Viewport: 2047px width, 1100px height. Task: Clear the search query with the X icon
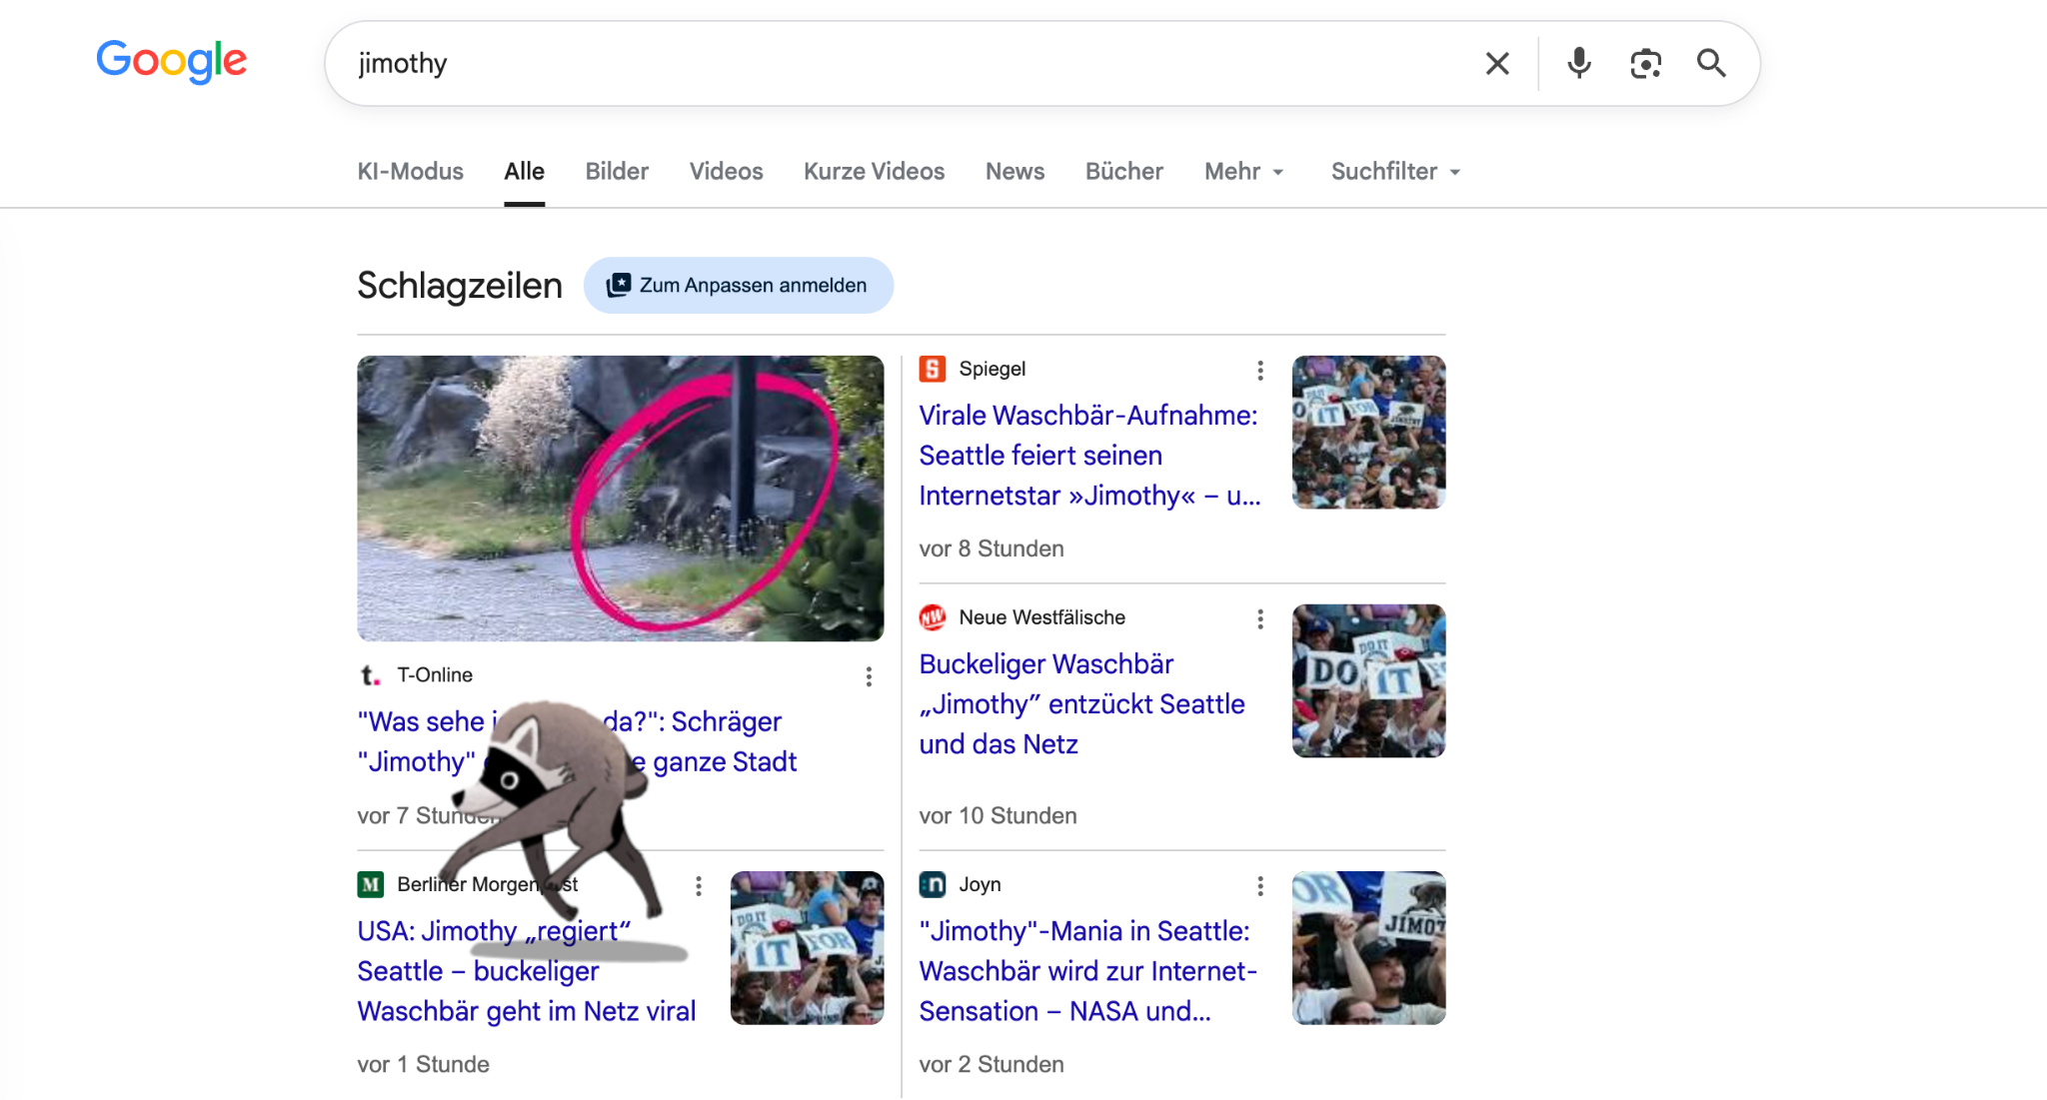pos(1497,64)
